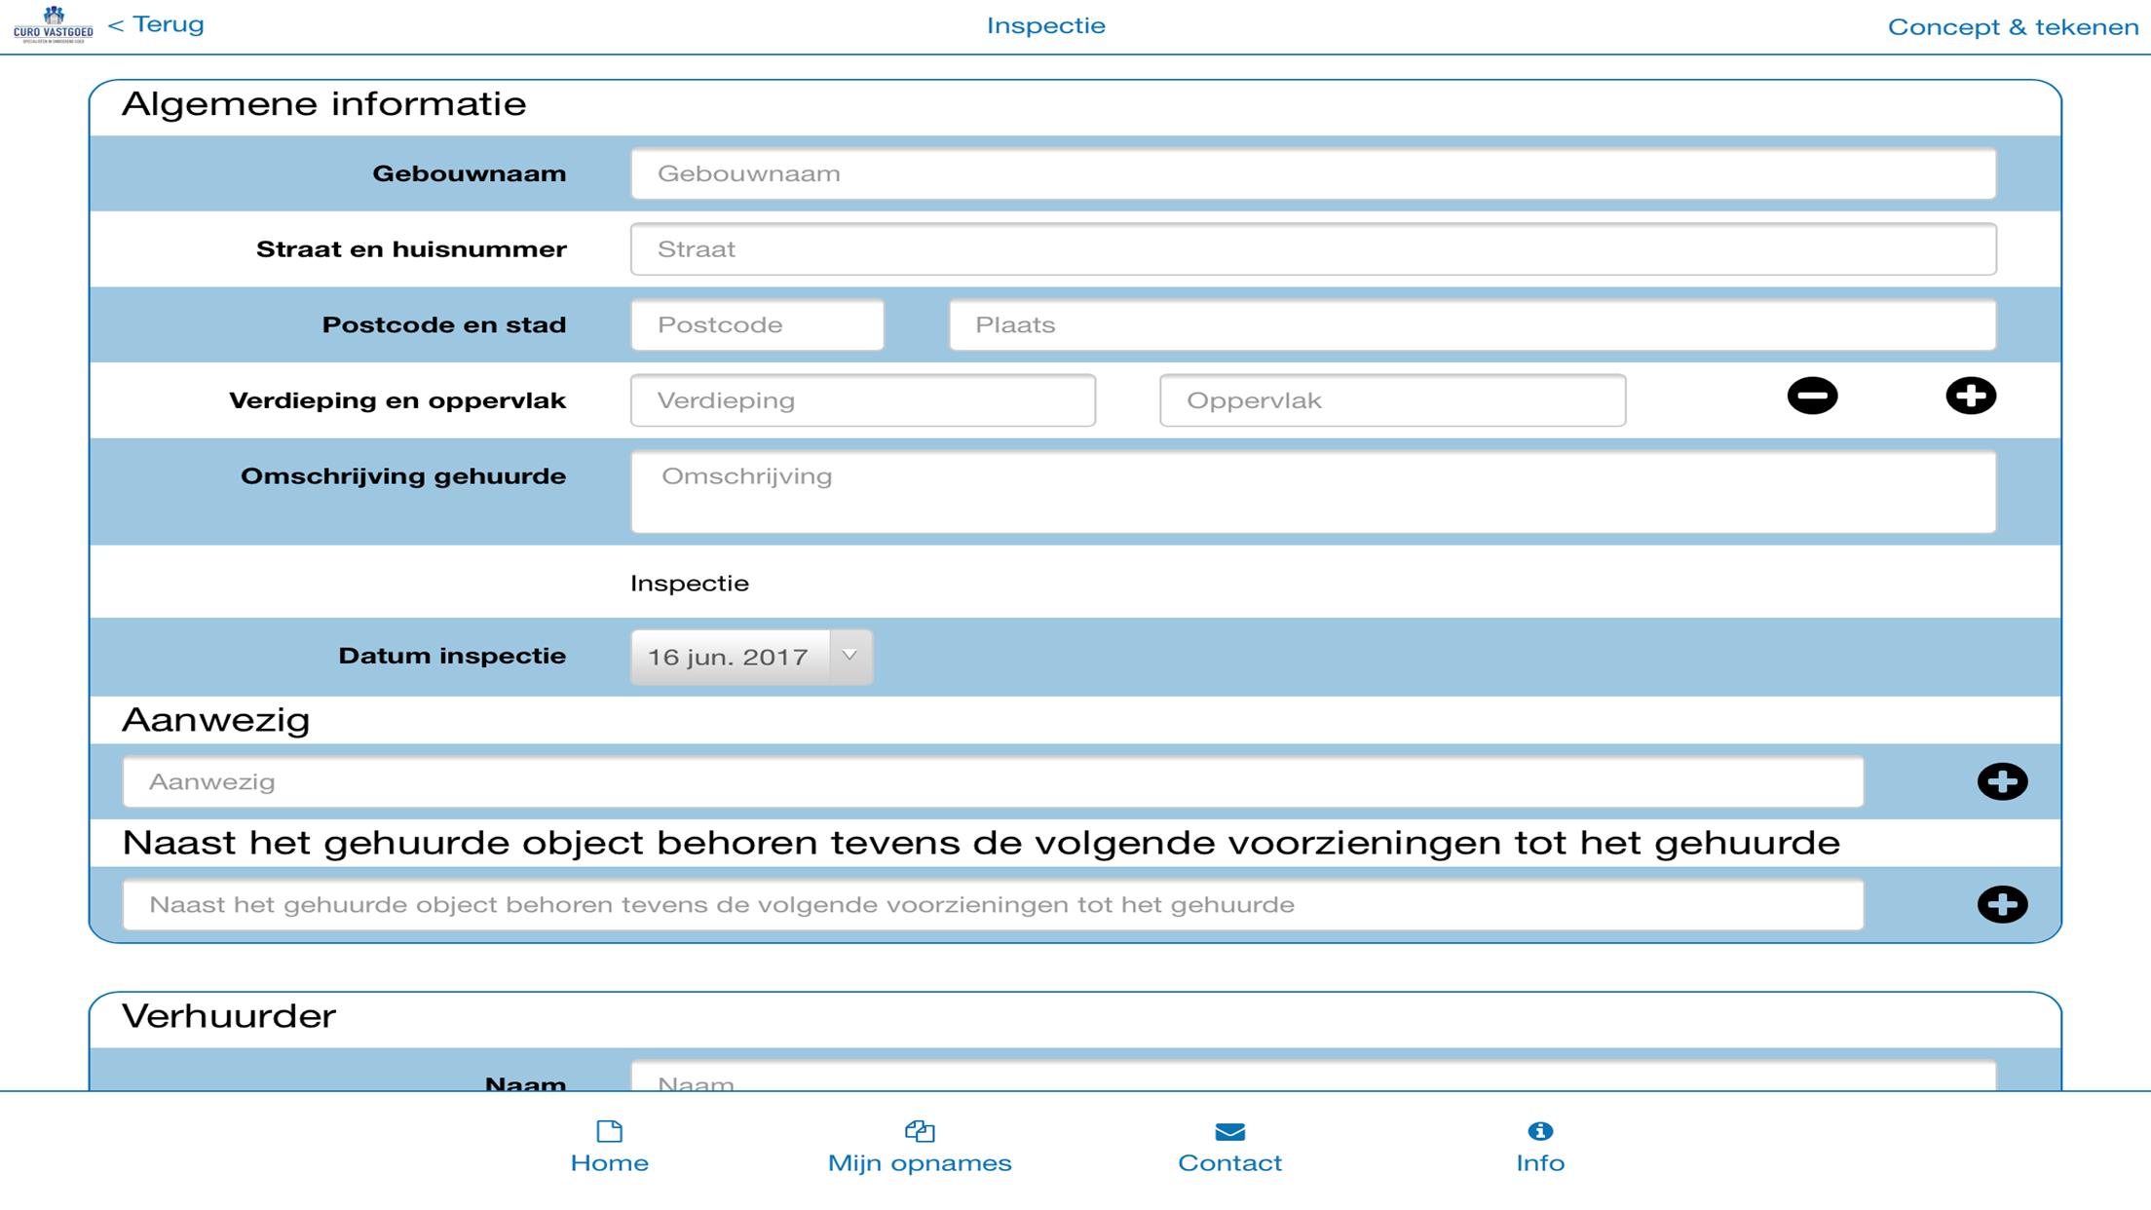Click the Omschrijving gehuurde label
This screenshot has height=1210, width=2151.
tap(403, 476)
